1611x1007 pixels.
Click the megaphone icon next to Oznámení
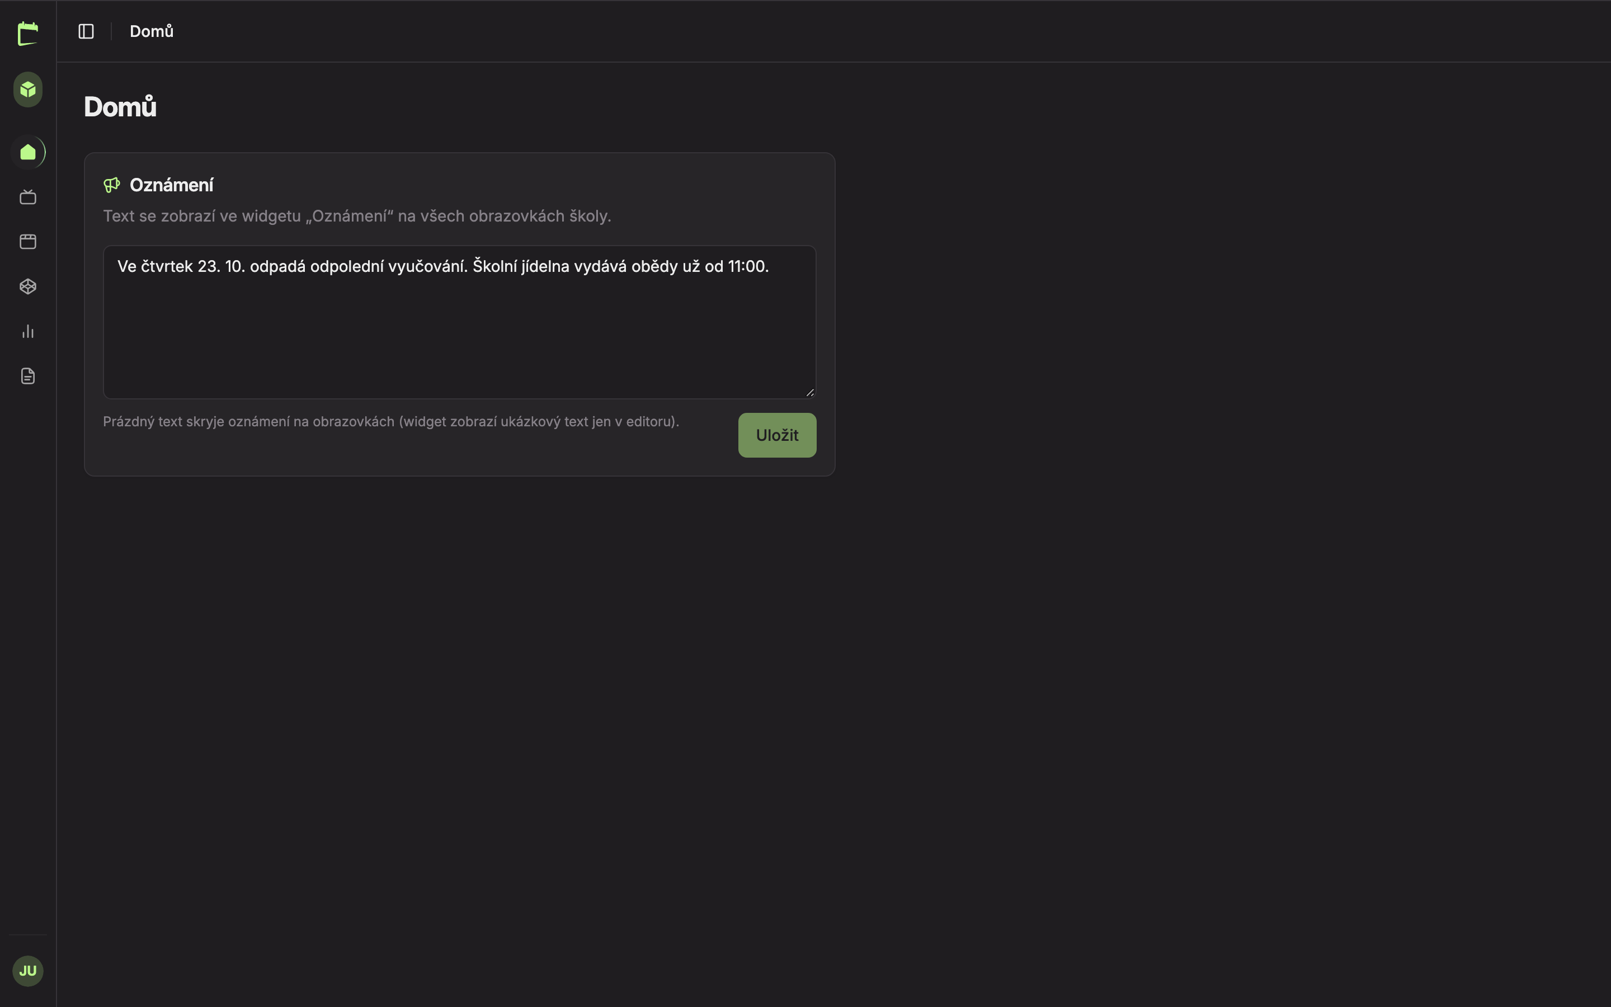click(x=112, y=185)
